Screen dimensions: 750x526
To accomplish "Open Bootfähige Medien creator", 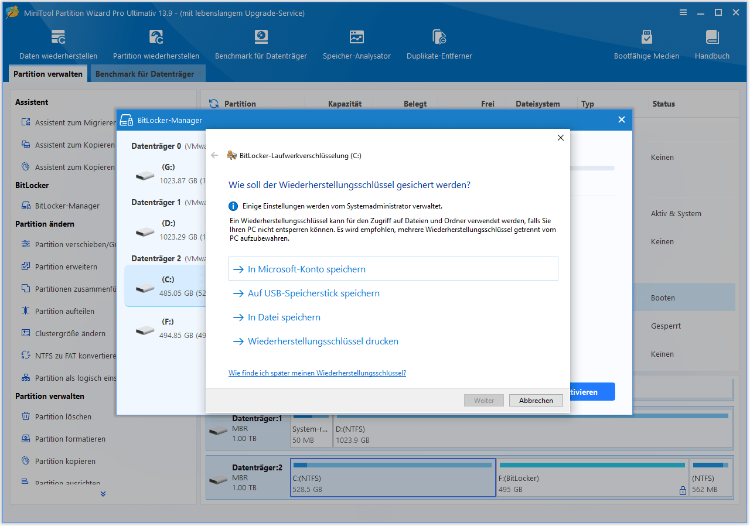I will click(x=646, y=45).
